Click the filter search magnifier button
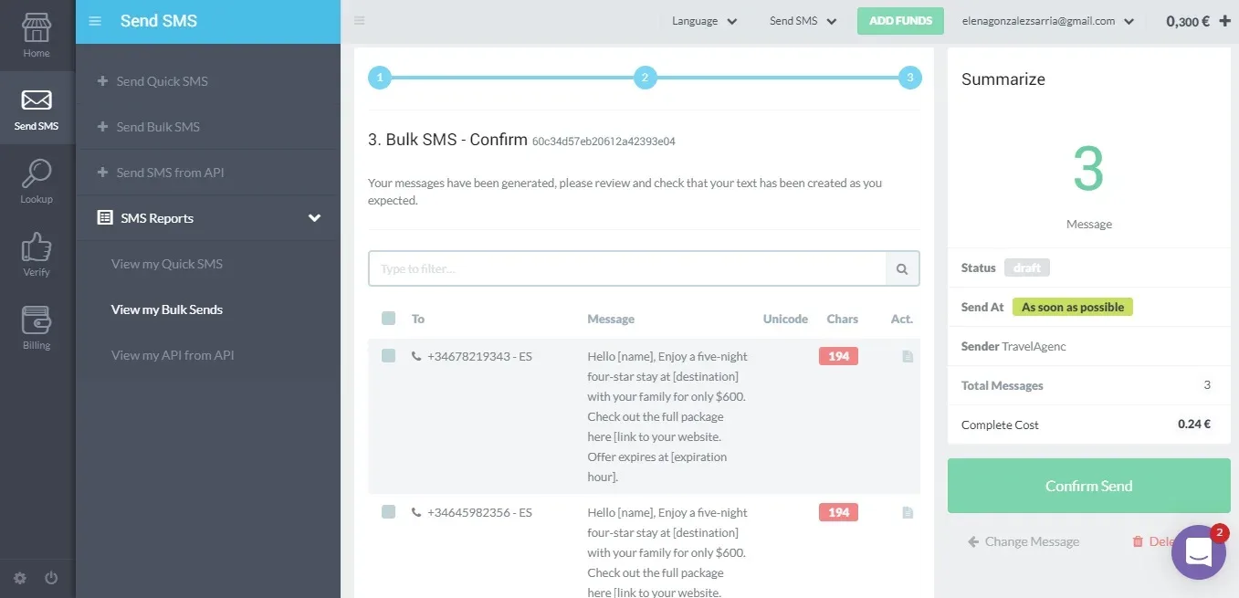 [x=902, y=269]
